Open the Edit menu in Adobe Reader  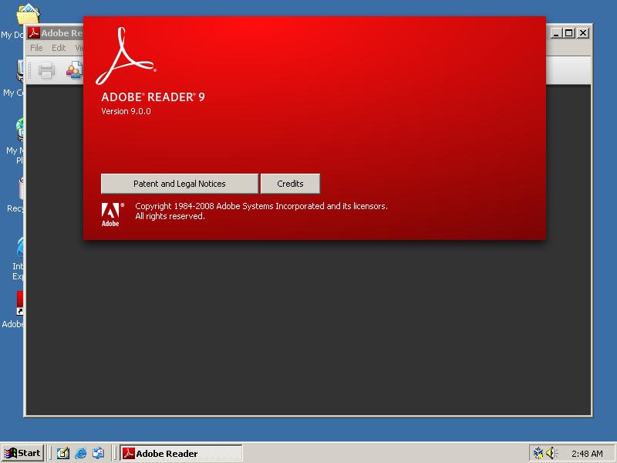[x=59, y=48]
